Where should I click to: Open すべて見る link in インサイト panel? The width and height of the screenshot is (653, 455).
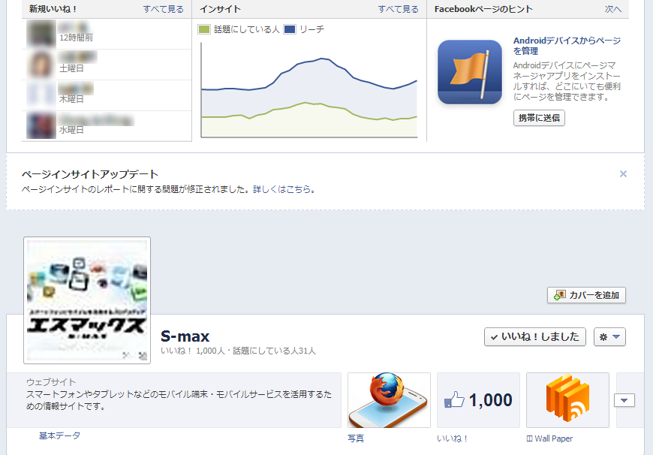(398, 9)
